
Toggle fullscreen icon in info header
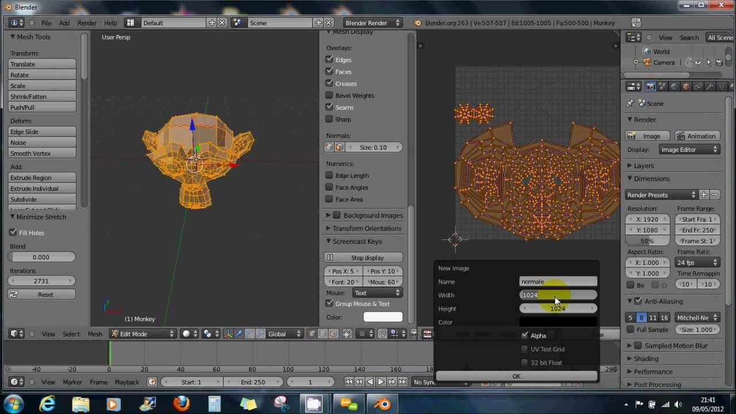point(635,23)
